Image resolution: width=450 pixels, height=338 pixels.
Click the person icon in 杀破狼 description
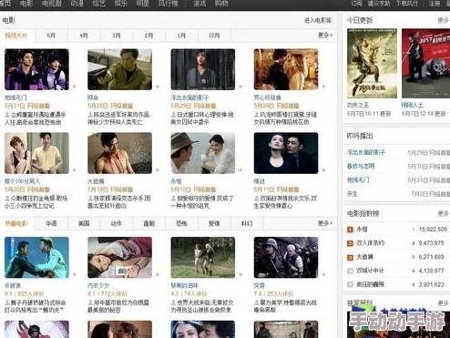coord(7,302)
